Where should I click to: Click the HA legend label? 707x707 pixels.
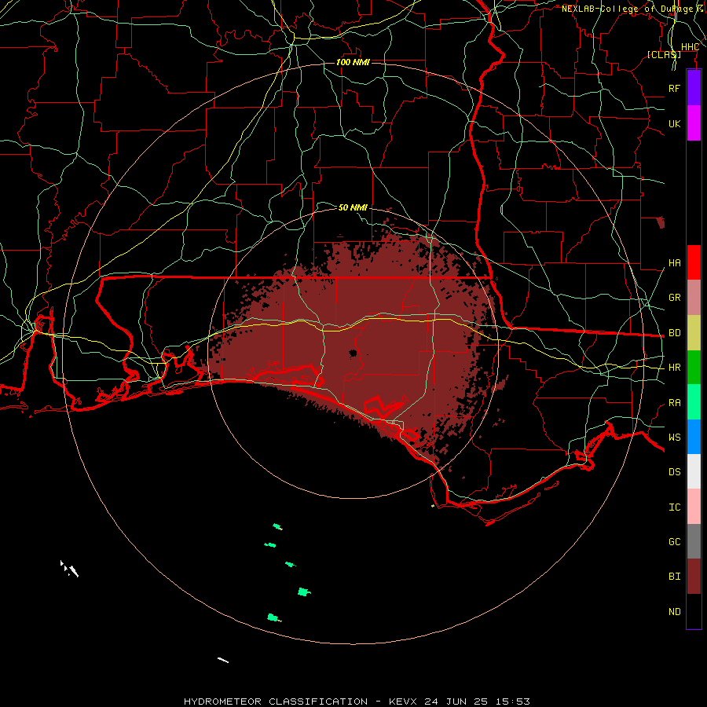674,262
